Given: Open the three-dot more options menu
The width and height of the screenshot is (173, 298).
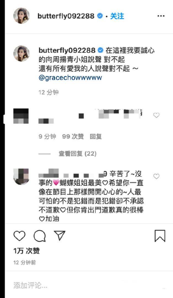Looking at the screenshot, I should [161, 16].
